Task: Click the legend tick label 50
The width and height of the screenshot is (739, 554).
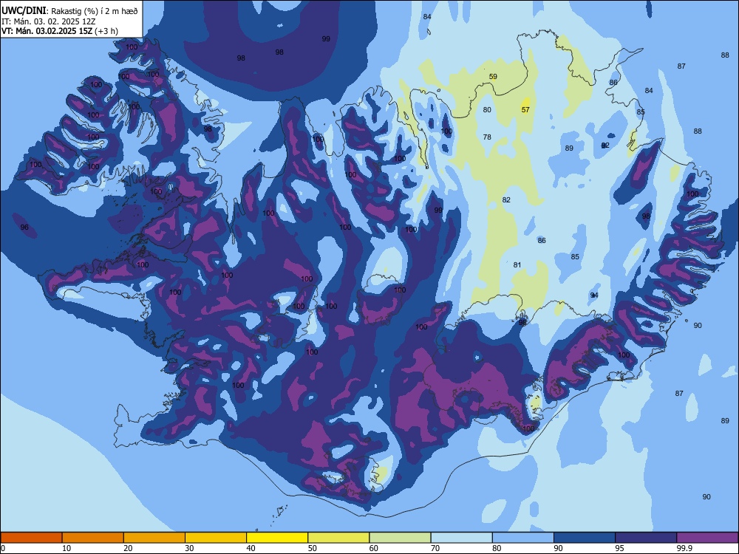Action: pos(313,548)
